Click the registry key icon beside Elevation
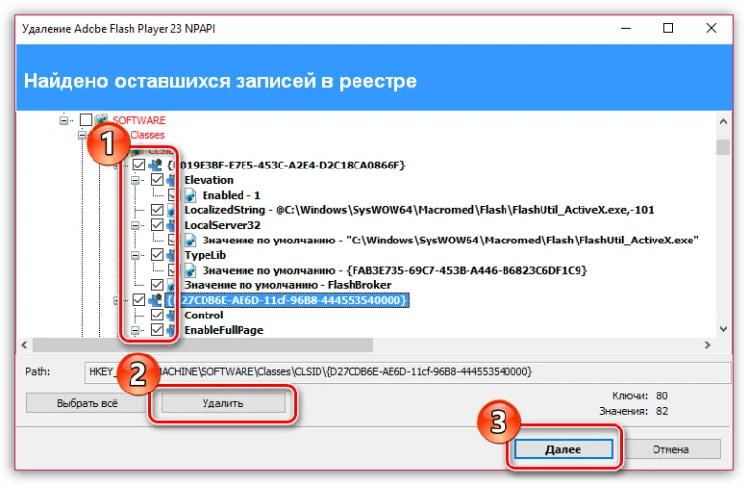This screenshot has height=485, width=748. (170, 180)
